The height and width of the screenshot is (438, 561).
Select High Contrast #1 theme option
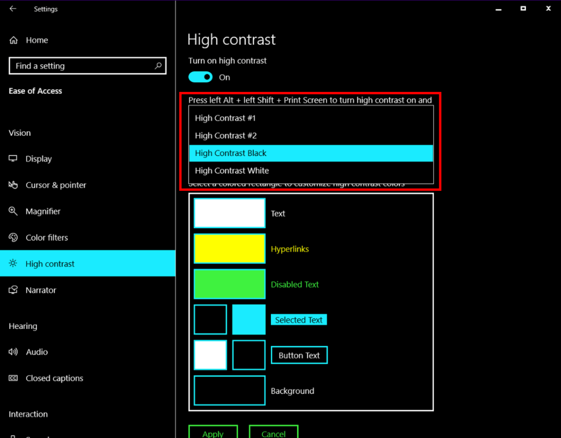pyautogui.click(x=225, y=118)
